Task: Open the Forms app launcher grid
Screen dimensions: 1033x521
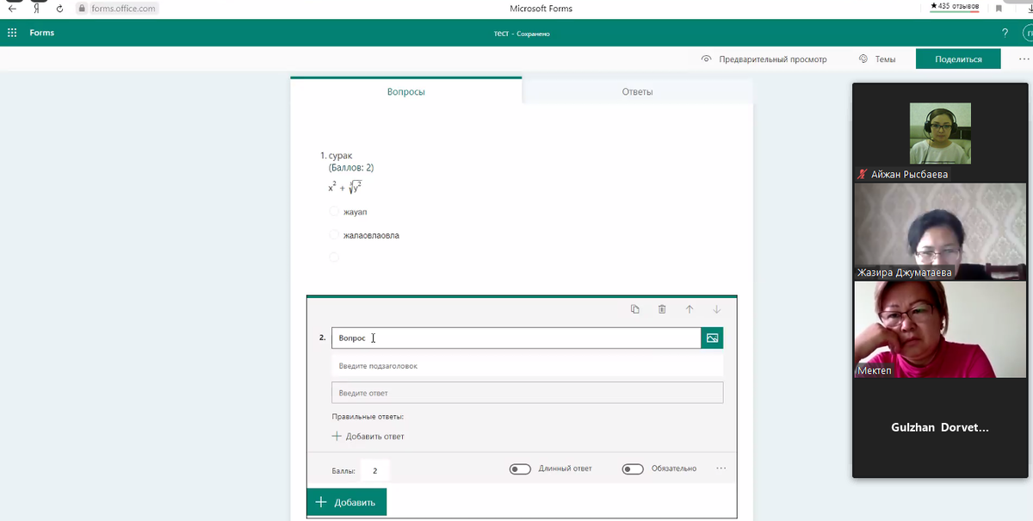Action: point(12,33)
